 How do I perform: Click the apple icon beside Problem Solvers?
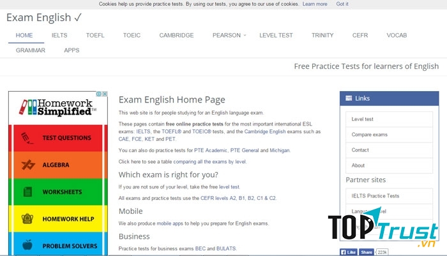click(27, 245)
